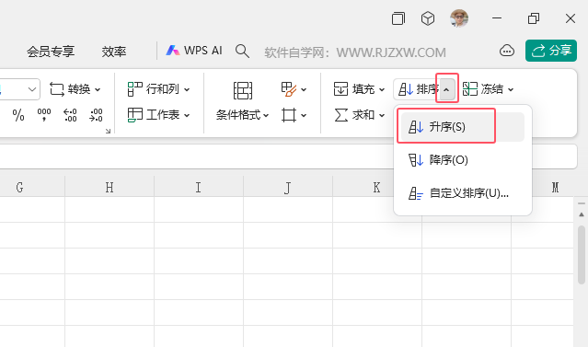Viewport: 588px width, 347px height.
Task: Click the table style brush icon
Action: [288, 89]
